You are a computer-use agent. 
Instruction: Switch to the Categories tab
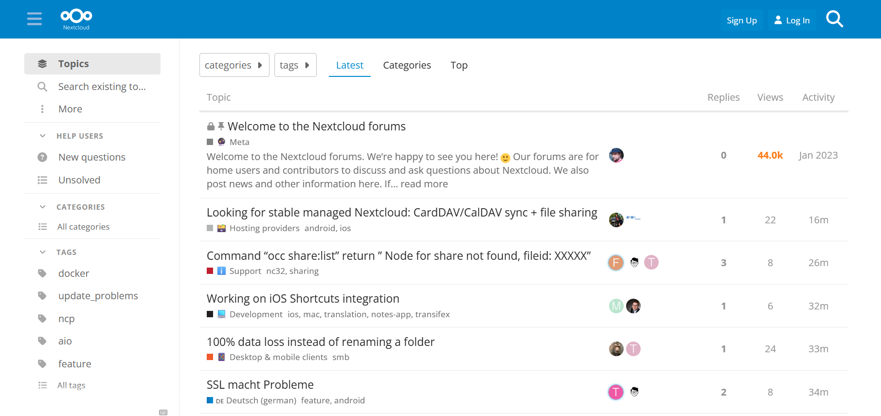click(407, 65)
